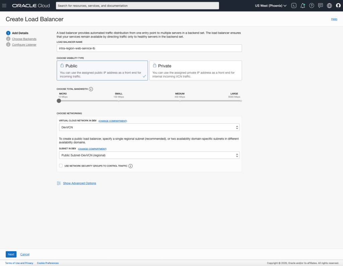Open the Help menu icon
The width and height of the screenshot is (343, 266).
click(311, 5)
